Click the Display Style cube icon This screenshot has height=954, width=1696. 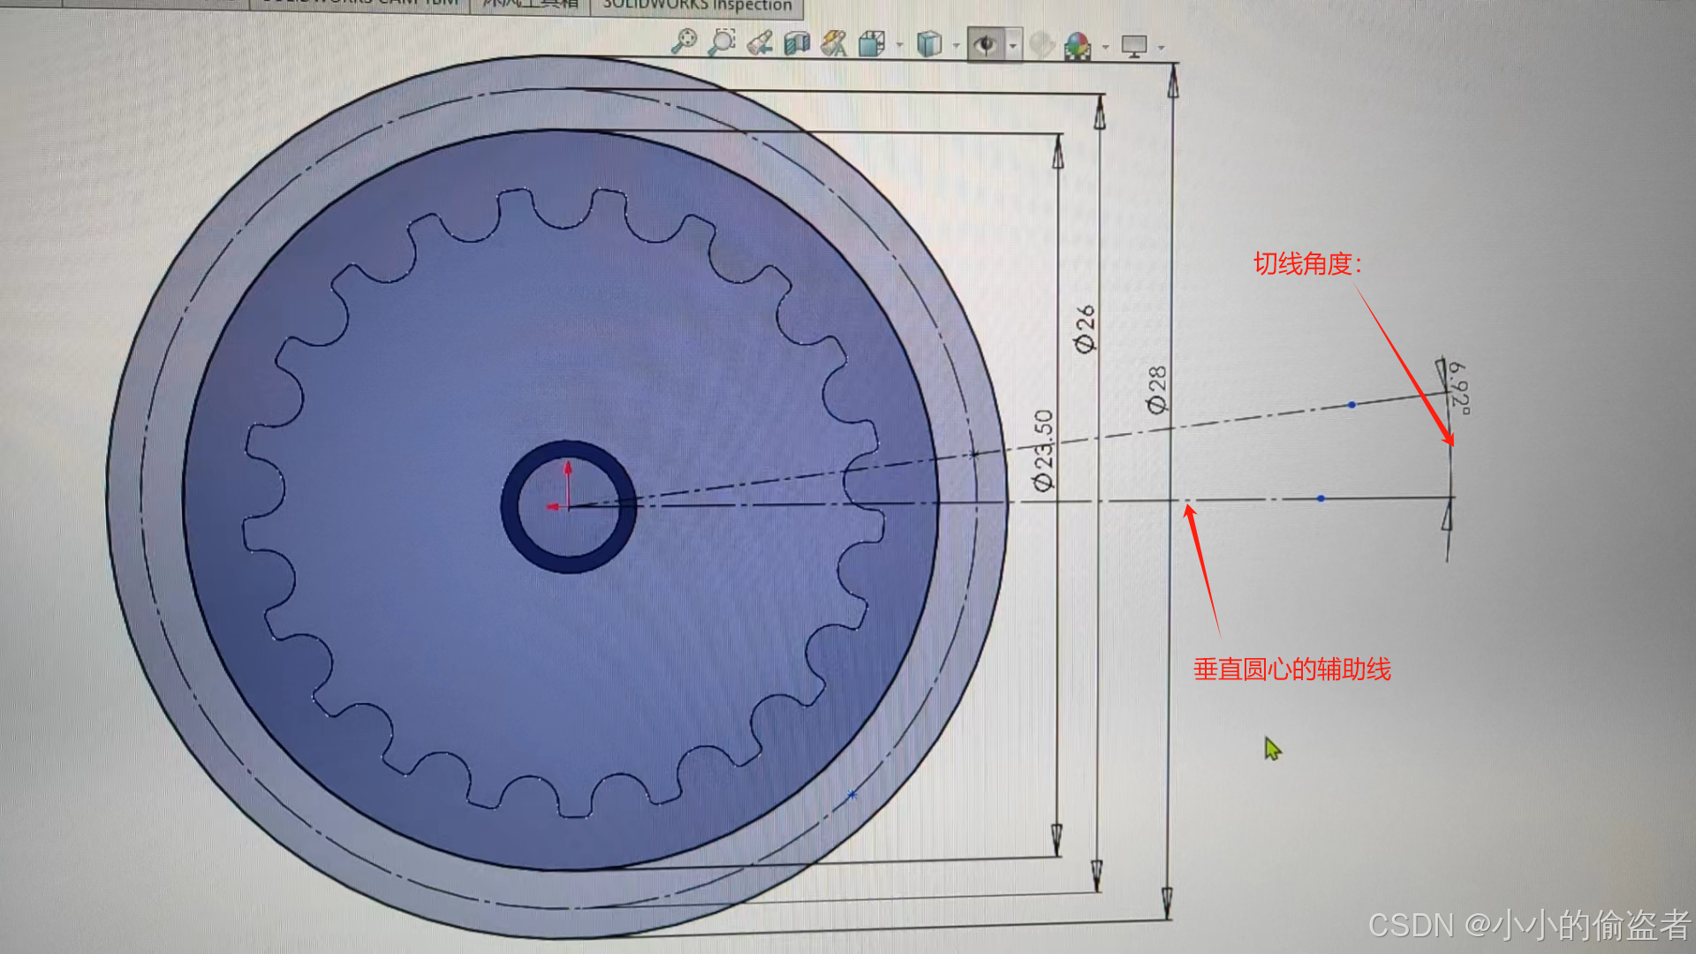point(928,44)
